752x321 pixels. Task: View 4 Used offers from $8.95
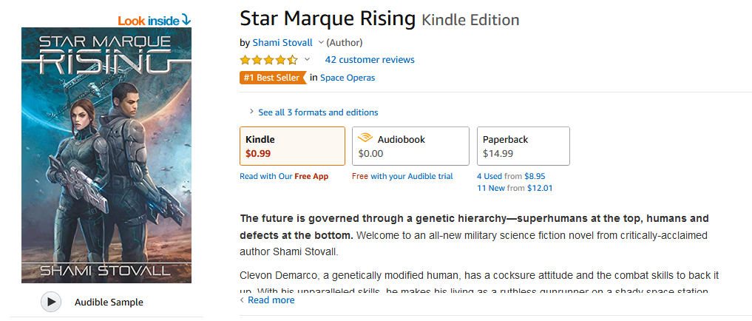coord(511,177)
